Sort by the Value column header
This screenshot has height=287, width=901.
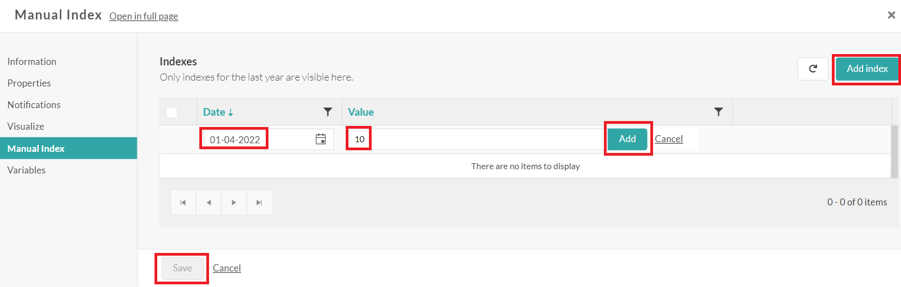[361, 112]
